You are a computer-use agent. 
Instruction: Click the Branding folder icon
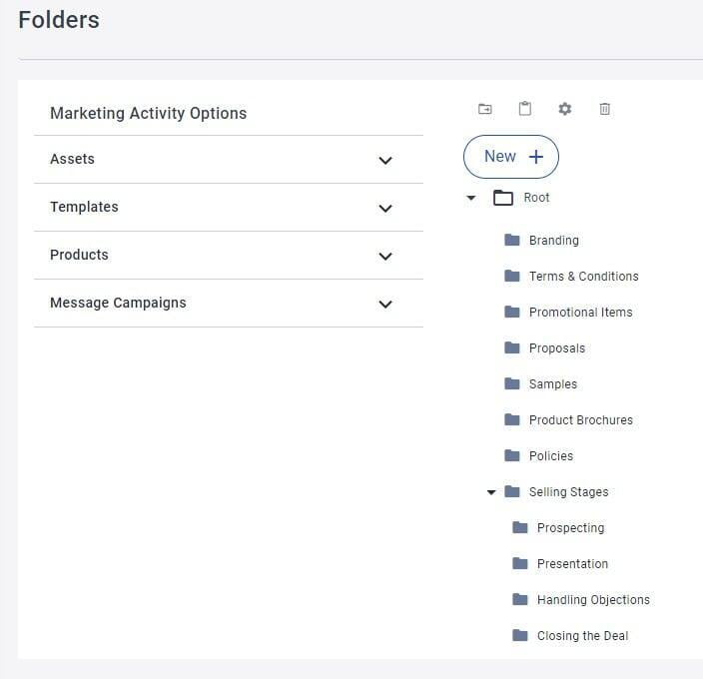(512, 240)
